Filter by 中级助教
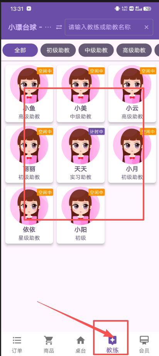Screen dimensions: 159x356 [x=96, y=50]
